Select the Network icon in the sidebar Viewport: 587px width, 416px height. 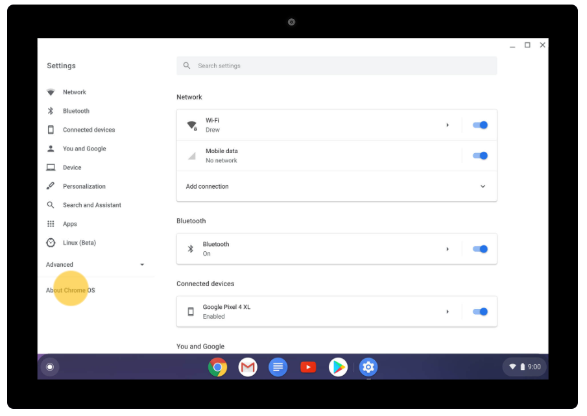click(x=51, y=92)
